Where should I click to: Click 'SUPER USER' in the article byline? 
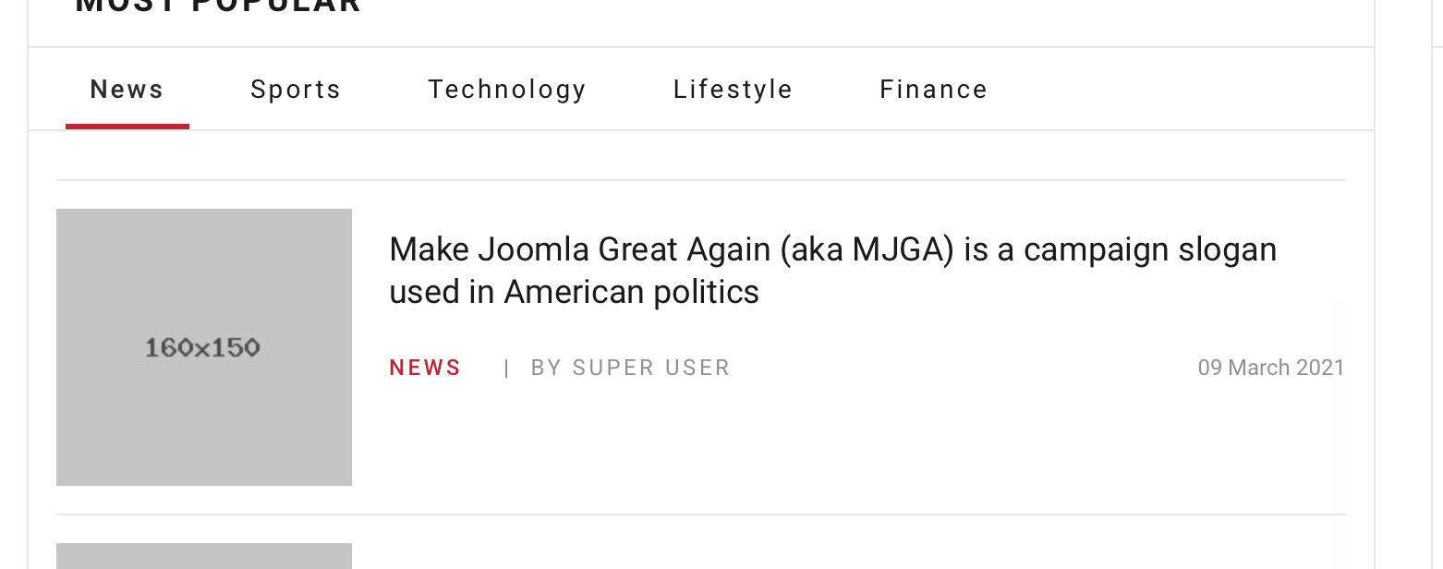(x=651, y=368)
